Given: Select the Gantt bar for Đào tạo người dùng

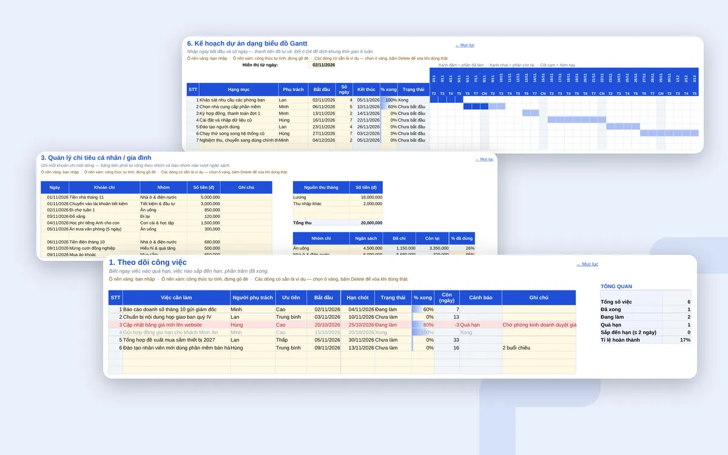Looking at the screenshot, I should 623,126.
